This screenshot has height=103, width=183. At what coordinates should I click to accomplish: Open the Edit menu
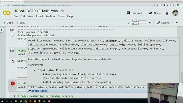point(23,16)
